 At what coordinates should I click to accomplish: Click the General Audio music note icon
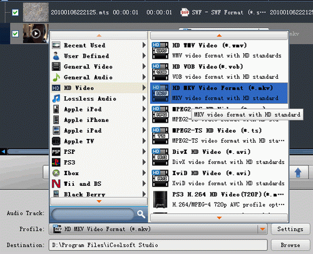[56, 77]
